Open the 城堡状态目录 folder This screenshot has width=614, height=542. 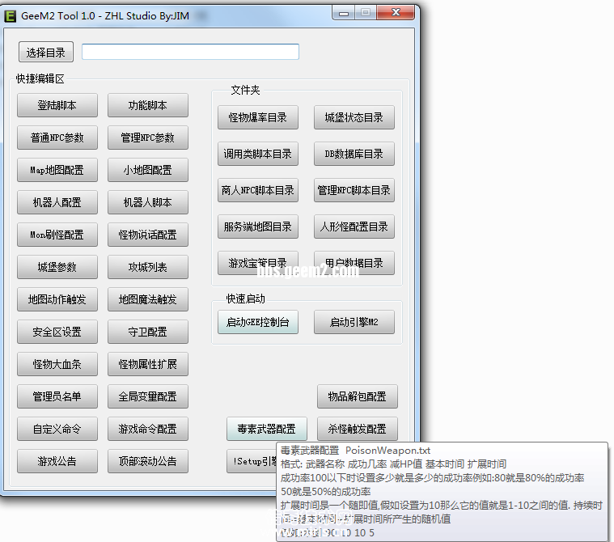(x=354, y=117)
